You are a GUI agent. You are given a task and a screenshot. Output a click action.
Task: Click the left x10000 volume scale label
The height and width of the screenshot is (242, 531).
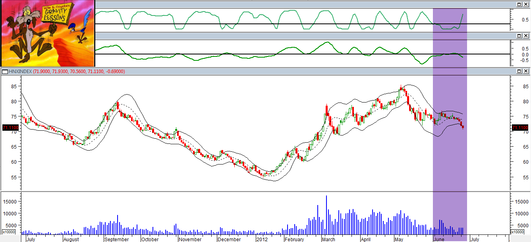click(x=10, y=232)
